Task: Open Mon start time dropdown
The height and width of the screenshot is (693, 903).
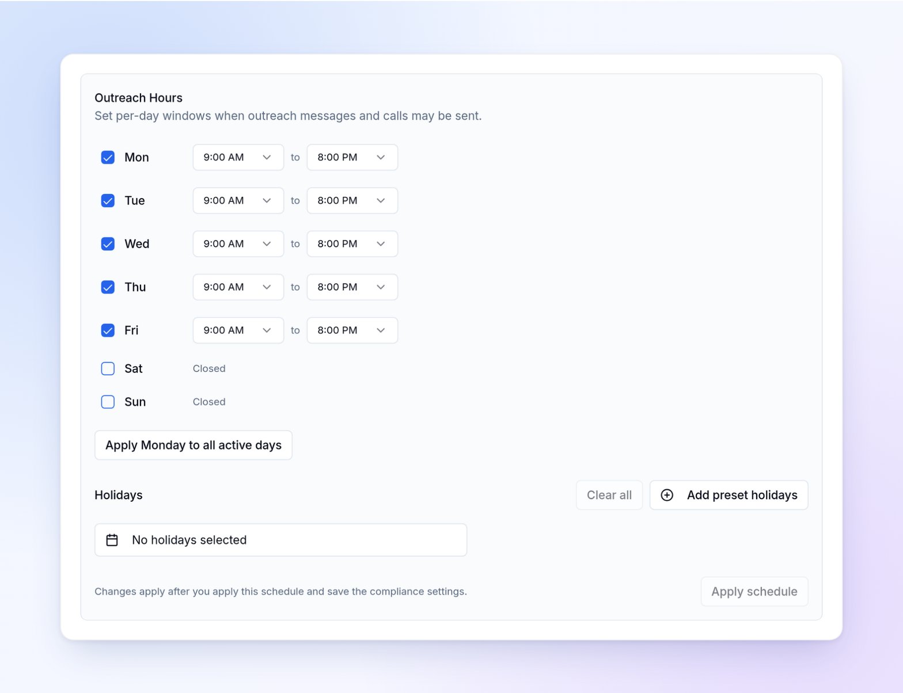Action: click(x=238, y=157)
